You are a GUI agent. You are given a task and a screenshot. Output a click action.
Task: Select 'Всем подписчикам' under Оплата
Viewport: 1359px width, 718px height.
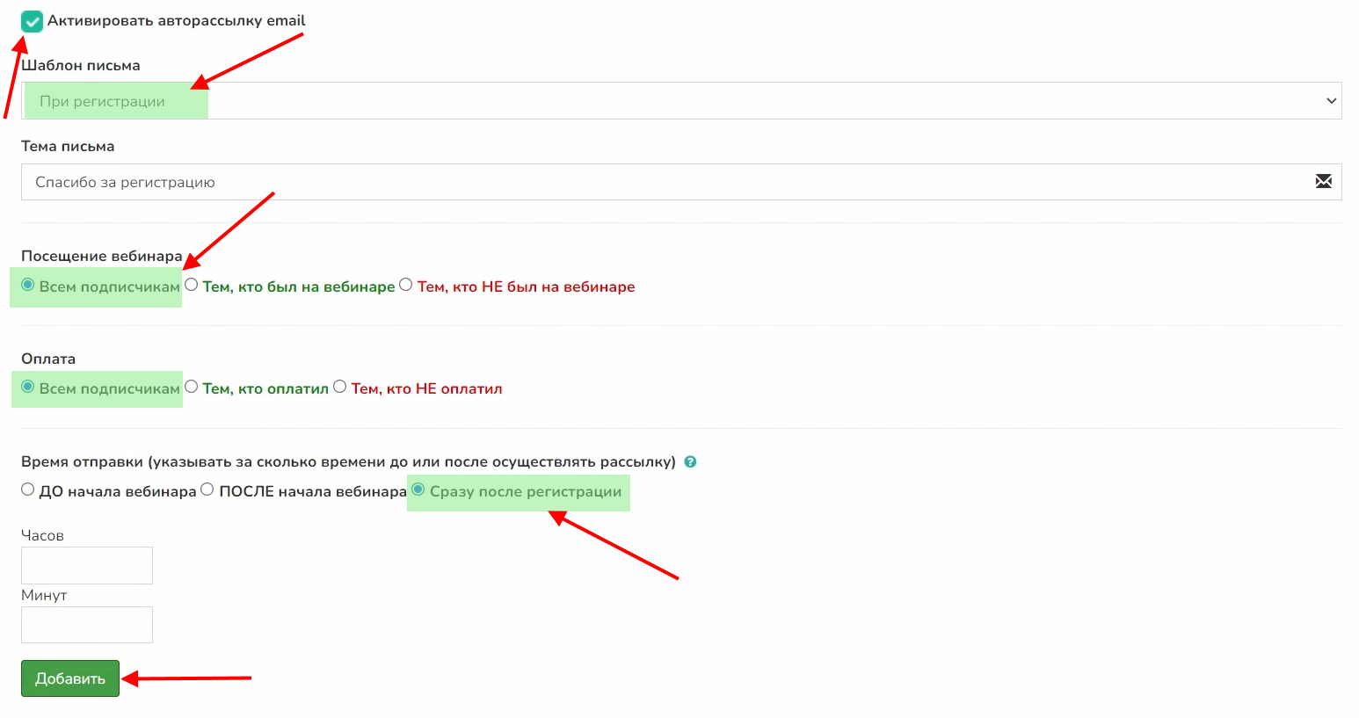point(28,387)
